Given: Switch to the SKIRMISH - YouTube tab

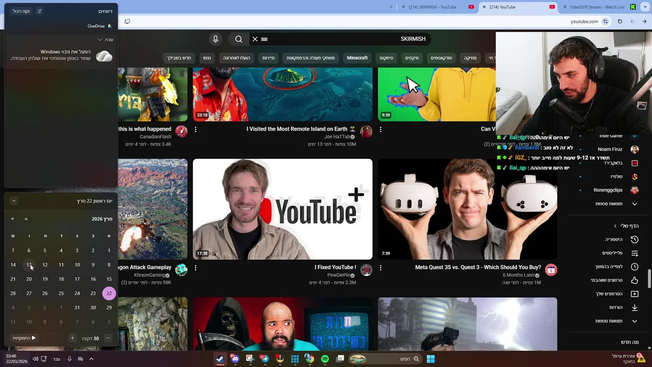Looking at the screenshot, I should (x=438, y=7).
